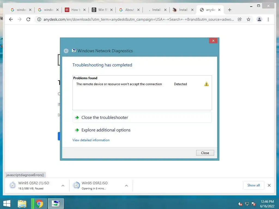Choose Close the troubleshooter
Image resolution: width=279 pixels, height=209 pixels.
click(x=142, y=117)
